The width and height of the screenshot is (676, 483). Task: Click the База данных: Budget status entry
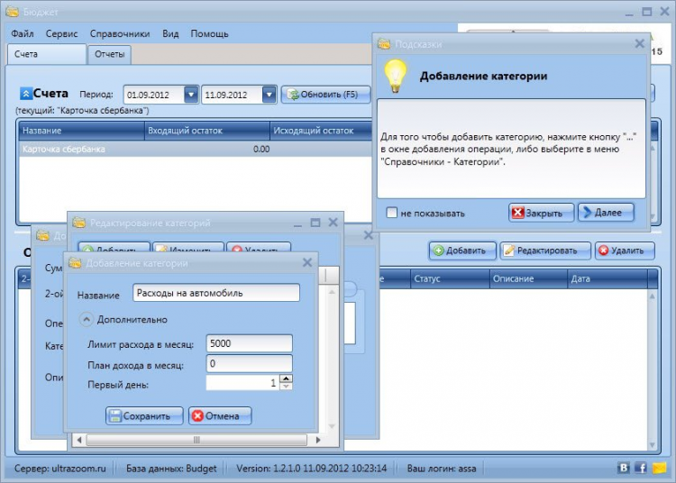(171, 469)
